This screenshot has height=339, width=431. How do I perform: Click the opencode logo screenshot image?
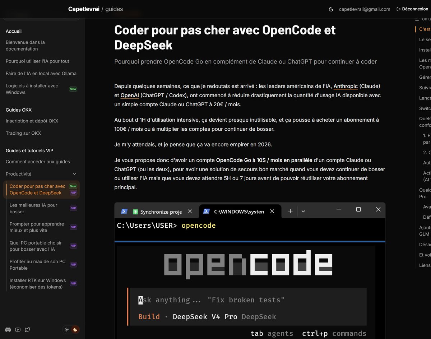(248, 265)
